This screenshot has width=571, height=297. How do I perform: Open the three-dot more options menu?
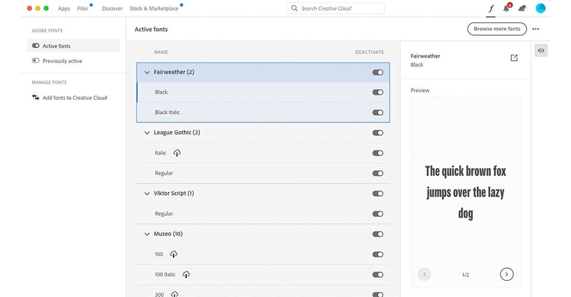click(x=536, y=29)
